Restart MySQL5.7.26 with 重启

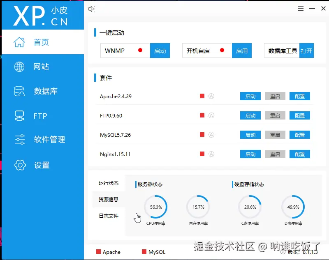(275, 135)
